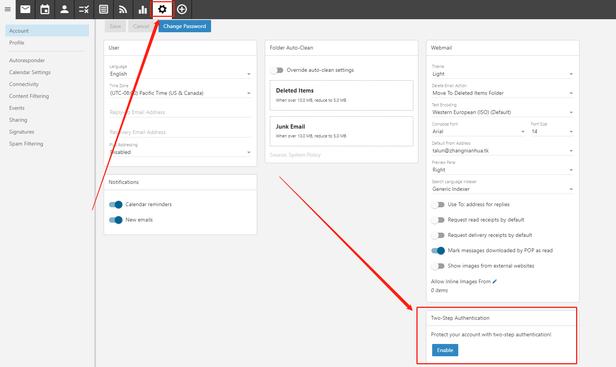616x367 pixels.
Task: Open the Theme dropdown showing Light
Action: (x=502, y=74)
